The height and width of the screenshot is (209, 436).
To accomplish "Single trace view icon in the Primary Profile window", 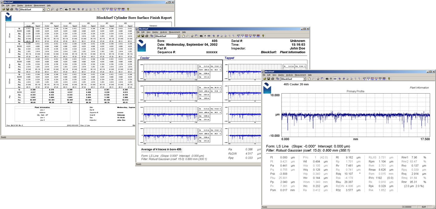I will pyautogui.click(x=335, y=79).
